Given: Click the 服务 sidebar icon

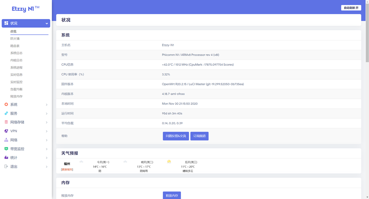Looking at the screenshot, I should tap(6, 113).
